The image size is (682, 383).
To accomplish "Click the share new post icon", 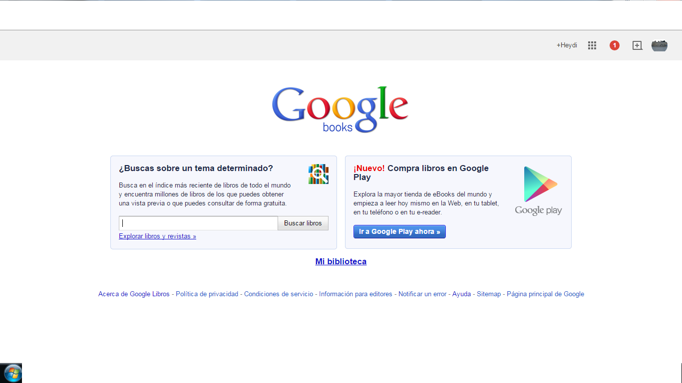I will click(x=637, y=45).
